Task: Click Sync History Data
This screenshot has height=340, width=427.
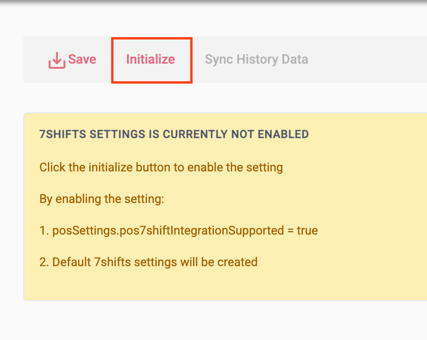Action: (x=256, y=59)
